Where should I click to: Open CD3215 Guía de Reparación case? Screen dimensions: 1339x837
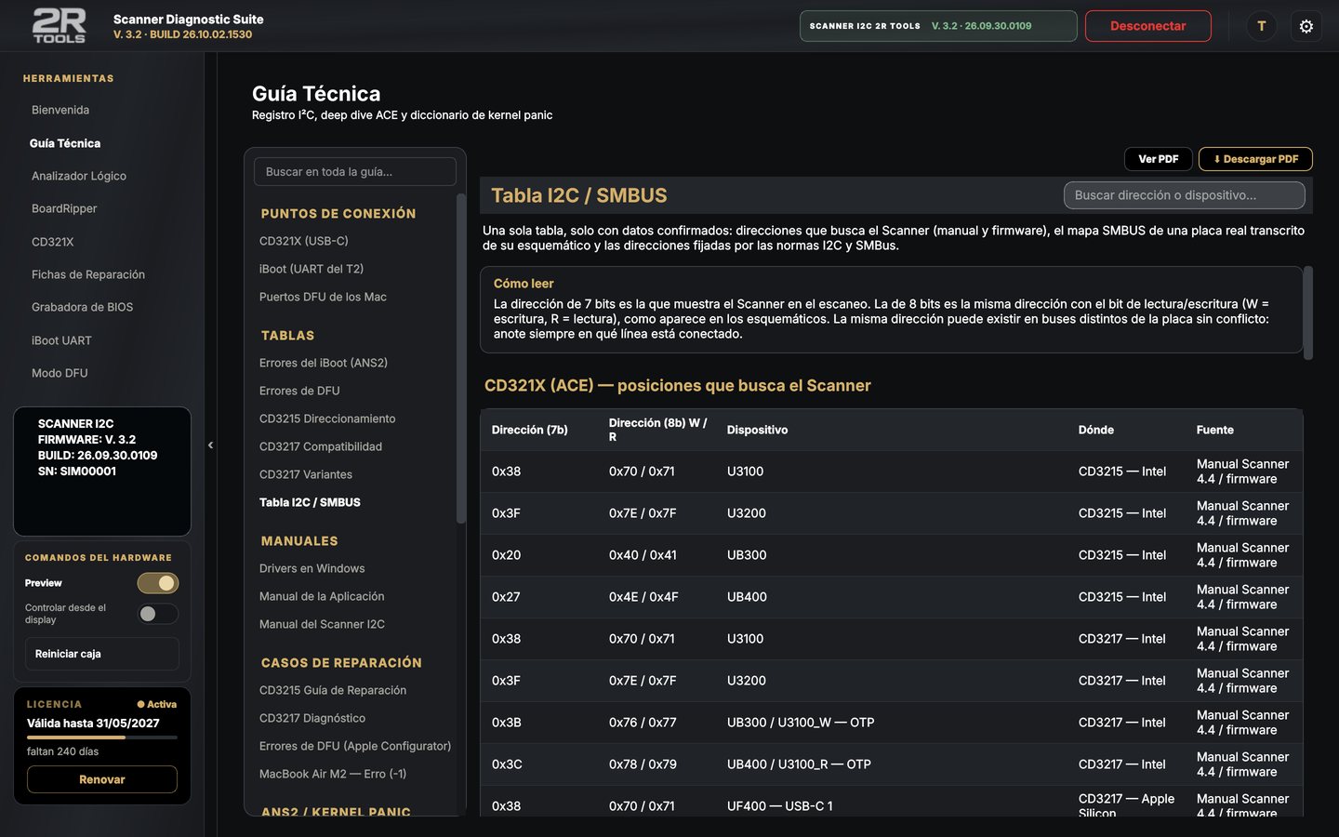[333, 690]
